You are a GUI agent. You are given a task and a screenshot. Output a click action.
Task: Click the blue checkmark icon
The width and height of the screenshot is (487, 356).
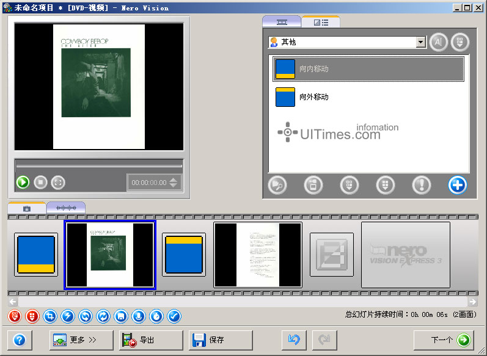[174, 316]
